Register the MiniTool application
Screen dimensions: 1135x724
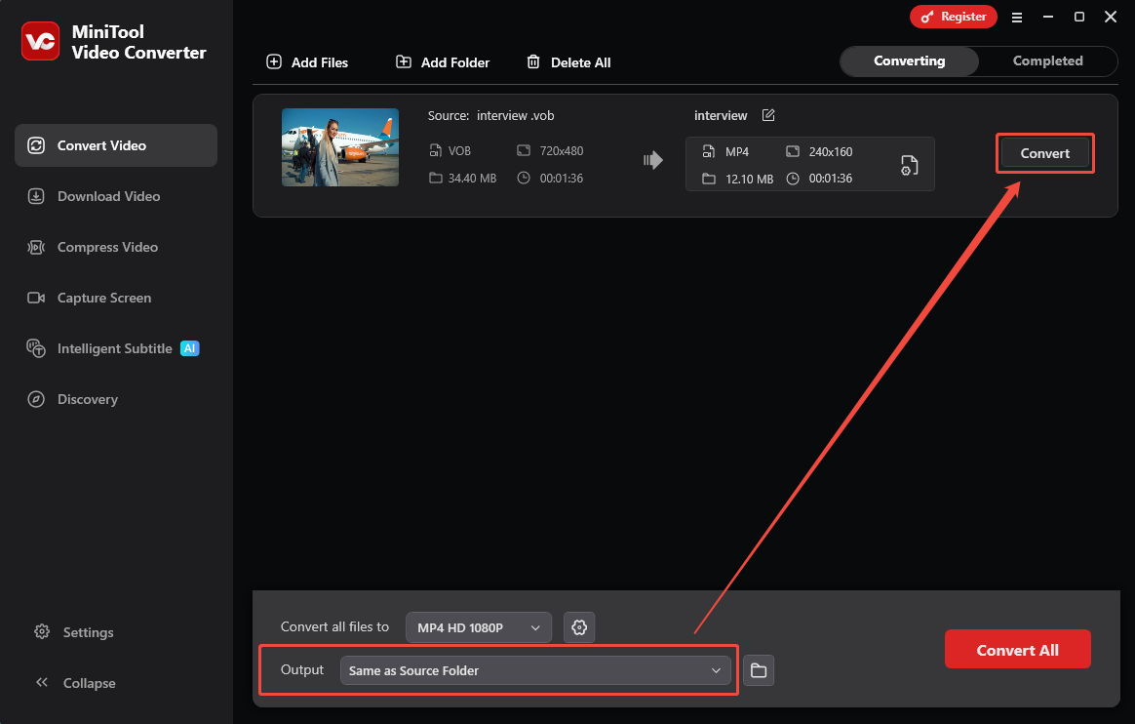(953, 17)
